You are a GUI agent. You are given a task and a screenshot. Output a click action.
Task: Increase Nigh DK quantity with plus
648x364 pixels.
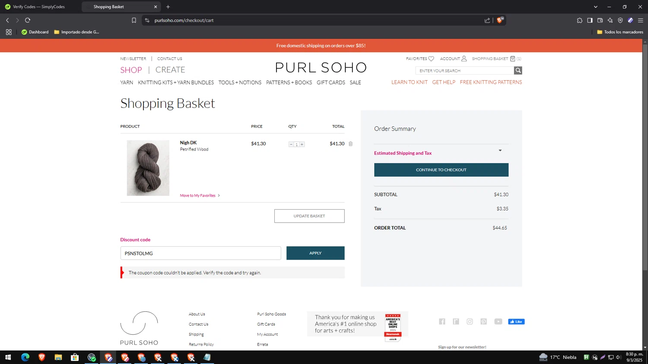302,144
